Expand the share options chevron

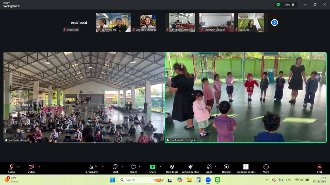tap(160, 167)
